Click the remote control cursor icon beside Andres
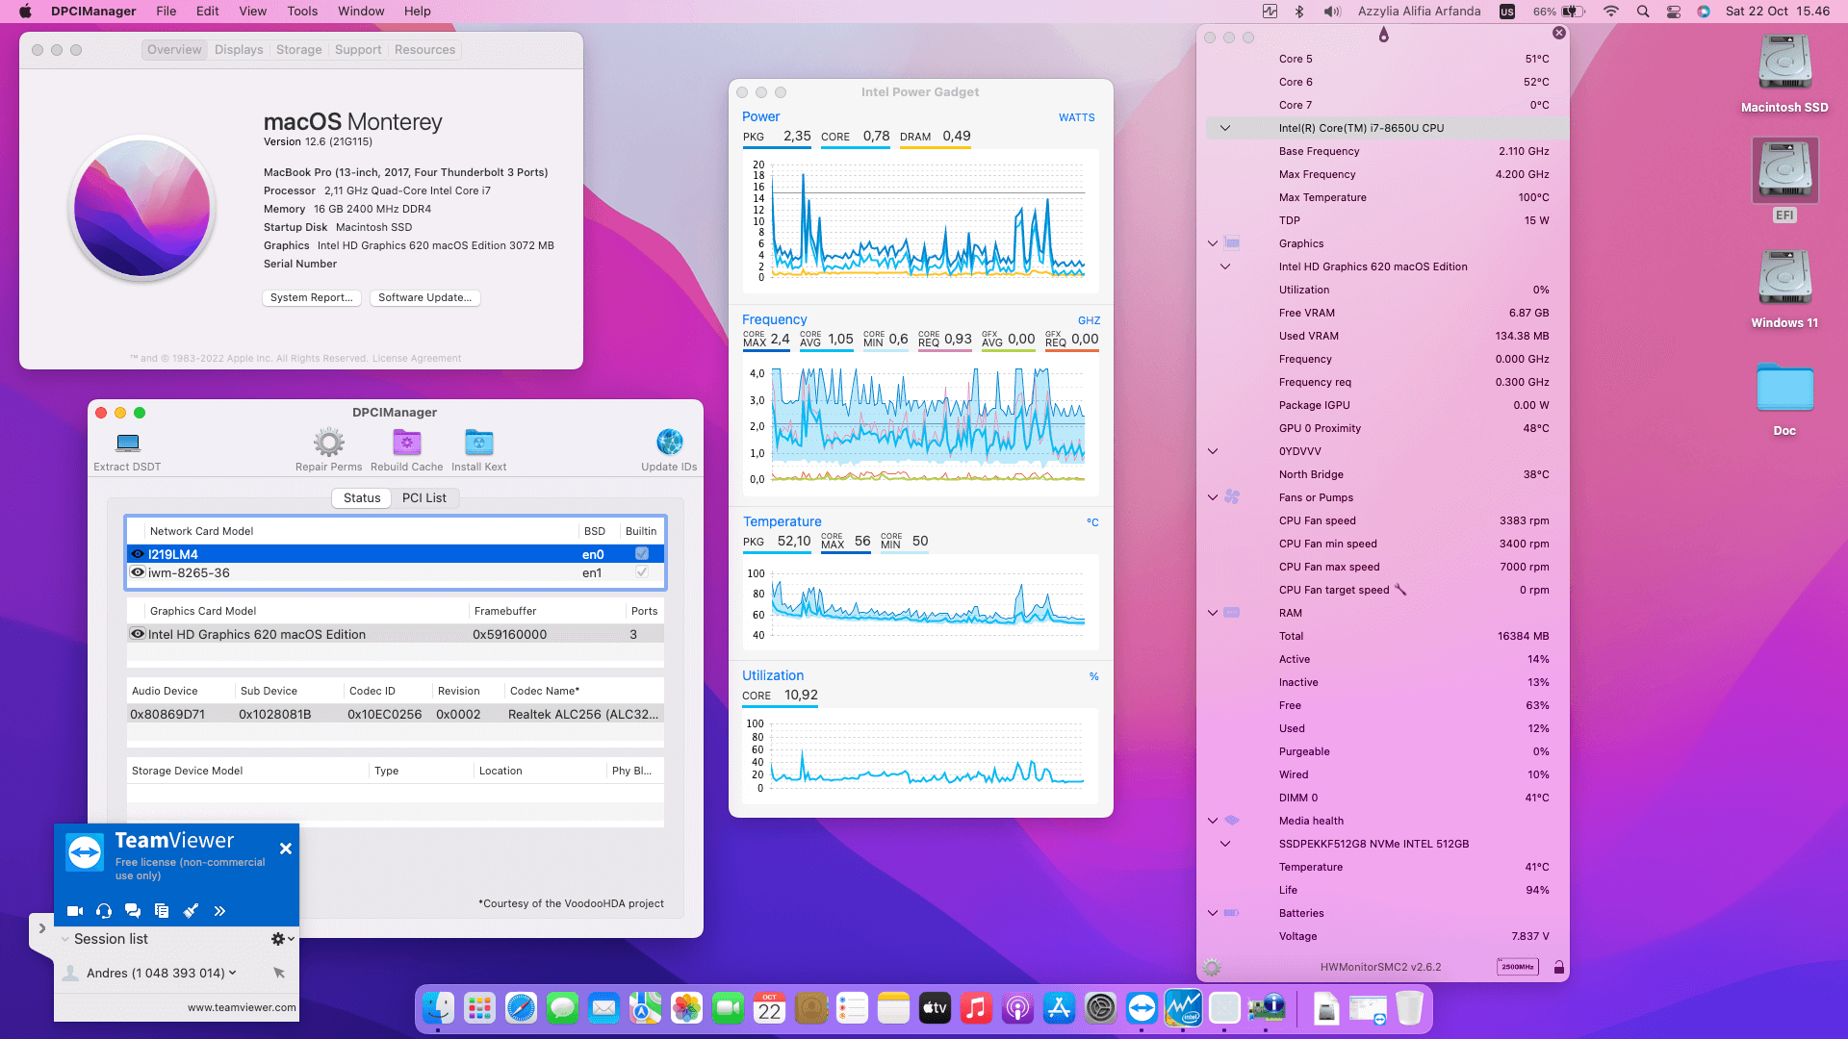The height and width of the screenshot is (1039, 1848). coord(279,973)
